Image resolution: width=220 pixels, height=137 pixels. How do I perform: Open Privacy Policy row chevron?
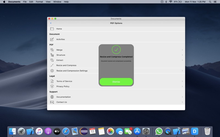182,86
